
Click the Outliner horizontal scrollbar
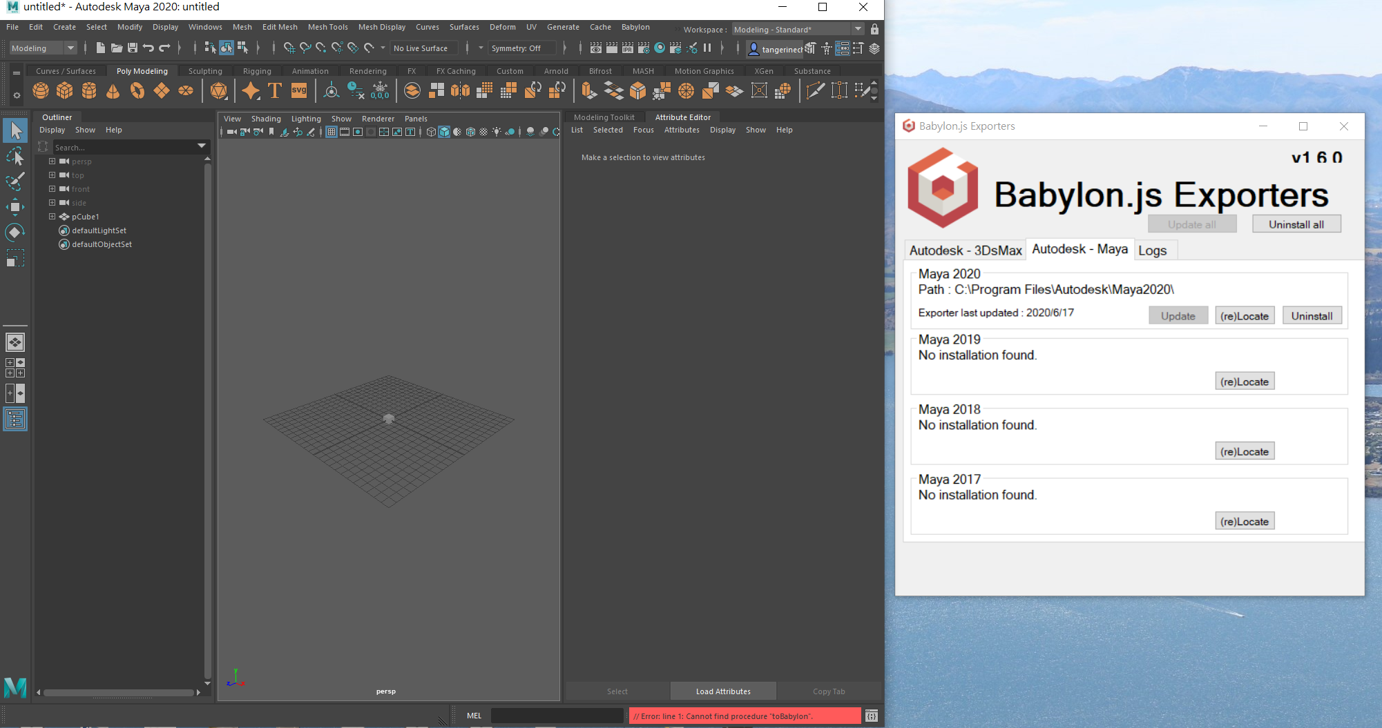[x=119, y=692]
